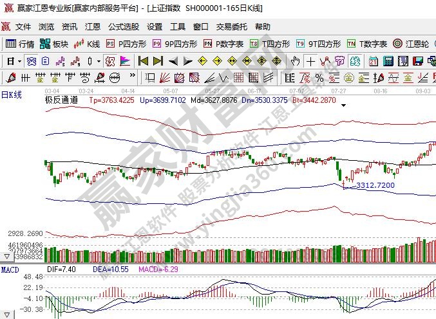Open the 江恩轮 Gann wheel tool
436x319 pixels.
[411, 44]
